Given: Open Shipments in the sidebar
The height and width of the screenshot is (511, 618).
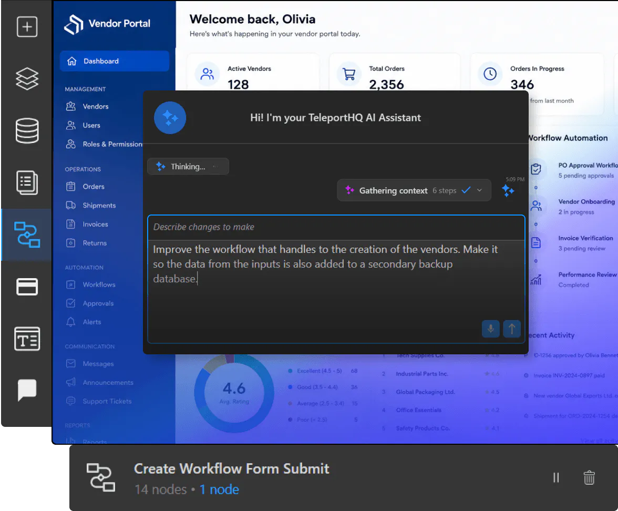Looking at the screenshot, I should (x=99, y=206).
